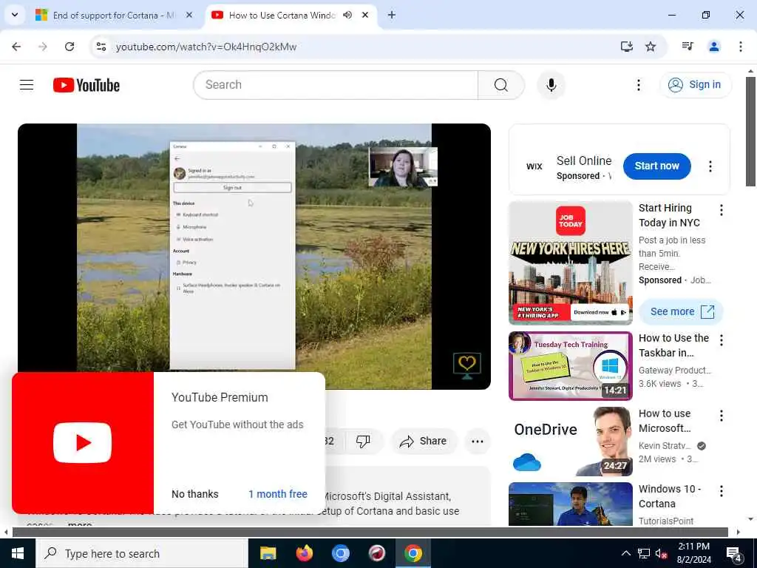Open Start Hiring Today in NYC link

pos(668,215)
